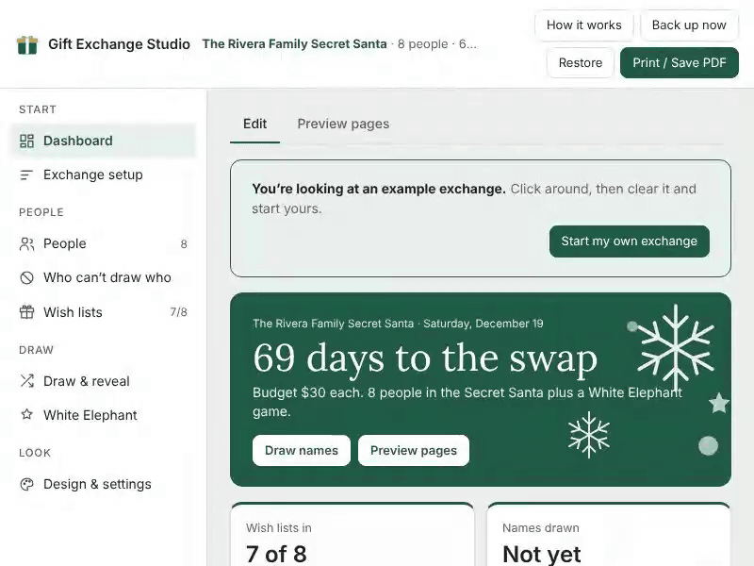
Task: Click The Rivera Family Secret Santa header title
Action: (295, 44)
